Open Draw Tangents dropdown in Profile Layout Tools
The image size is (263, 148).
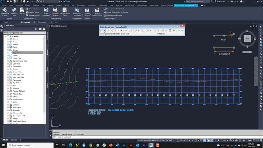point(104,30)
